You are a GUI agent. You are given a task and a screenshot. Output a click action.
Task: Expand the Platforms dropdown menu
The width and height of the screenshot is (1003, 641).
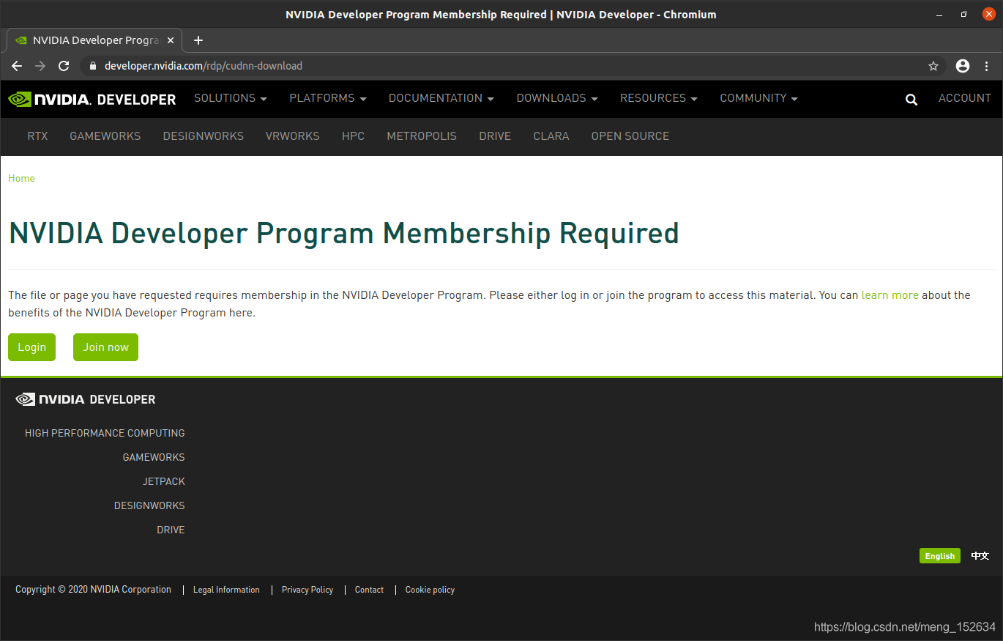(328, 98)
